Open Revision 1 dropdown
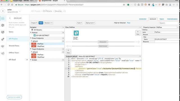 (48, 23)
